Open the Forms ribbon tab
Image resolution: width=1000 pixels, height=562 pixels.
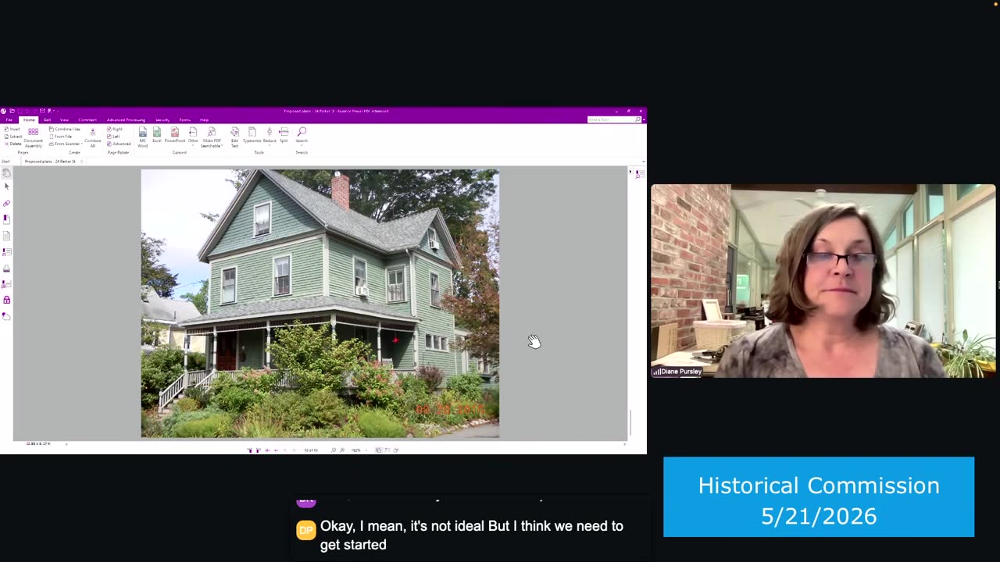(184, 120)
